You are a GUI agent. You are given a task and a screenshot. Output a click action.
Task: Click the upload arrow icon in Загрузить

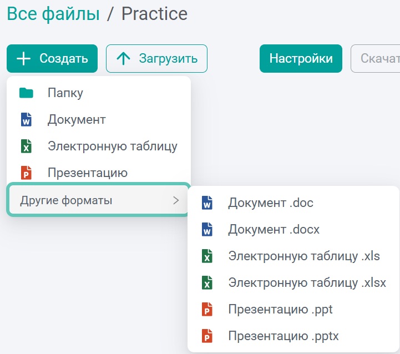click(x=124, y=59)
